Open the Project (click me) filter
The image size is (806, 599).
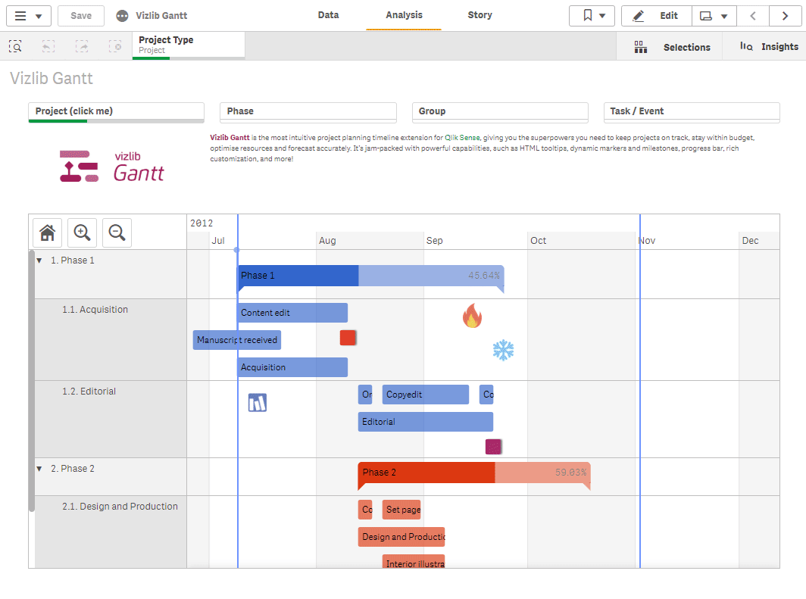point(116,113)
